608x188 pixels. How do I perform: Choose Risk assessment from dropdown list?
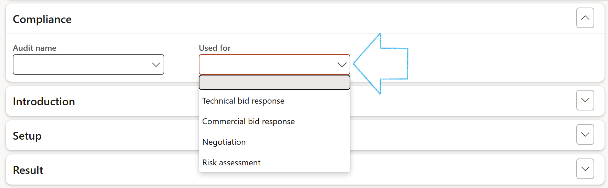pos(231,163)
